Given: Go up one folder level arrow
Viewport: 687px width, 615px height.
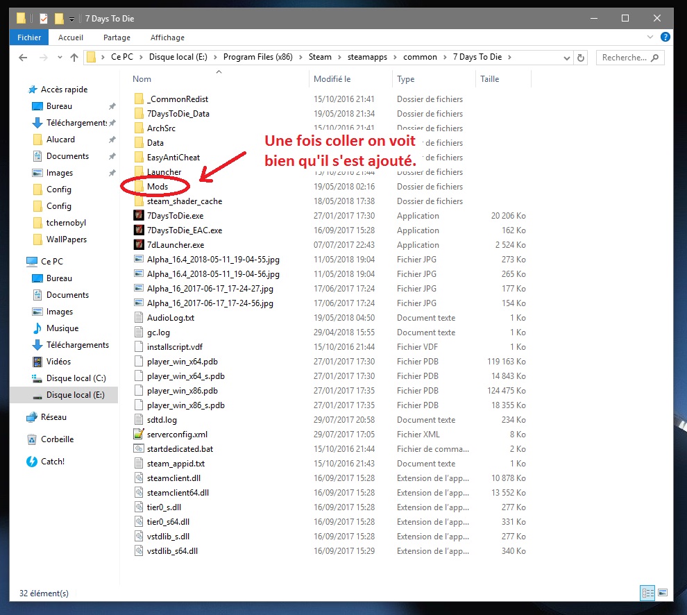Looking at the screenshot, I should tap(74, 58).
